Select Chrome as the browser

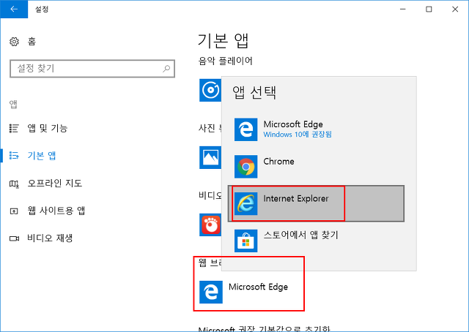[316, 167]
